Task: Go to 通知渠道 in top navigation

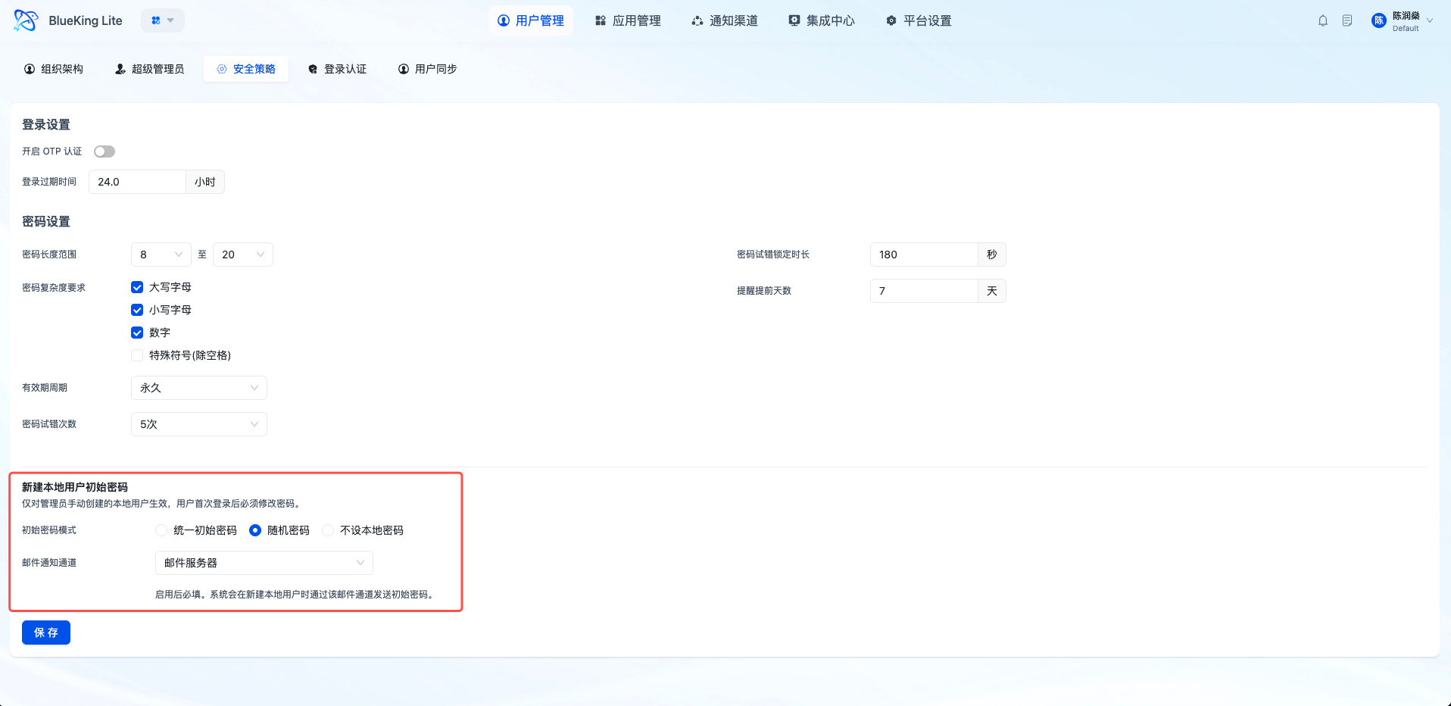Action: tap(725, 20)
